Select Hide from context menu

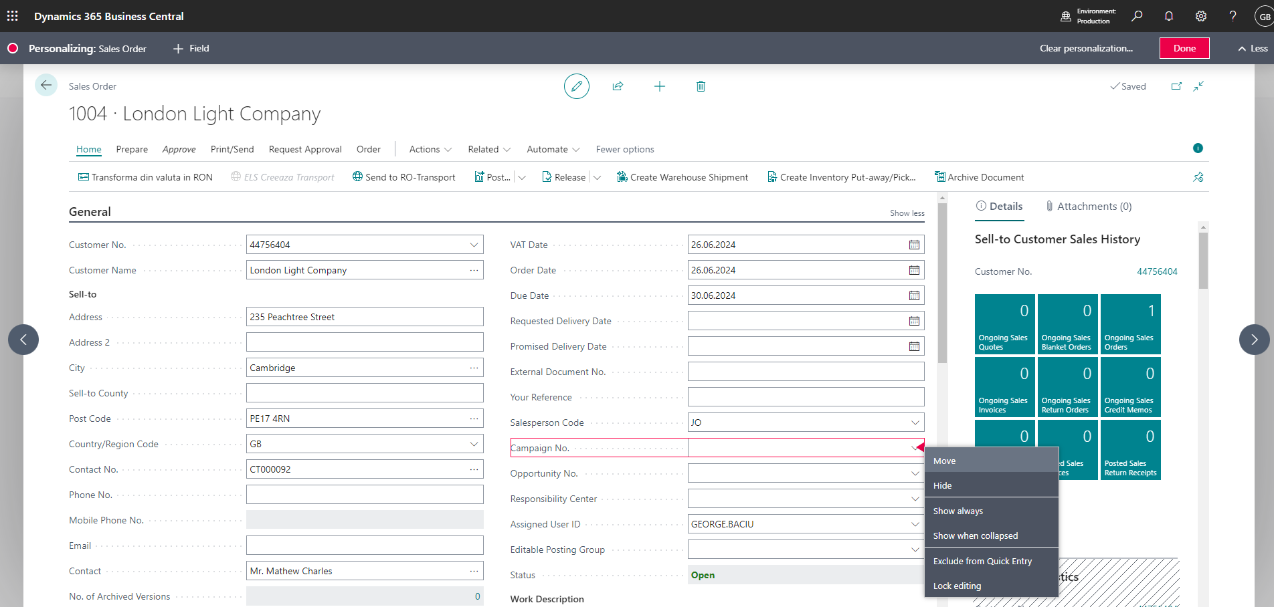pyautogui.click(x=992, y=485)
